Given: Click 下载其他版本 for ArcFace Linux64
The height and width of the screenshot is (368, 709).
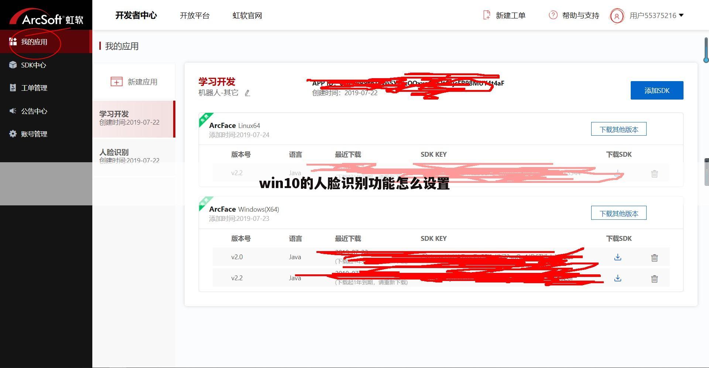Looking at the screenshot, I should click(619, 129).
